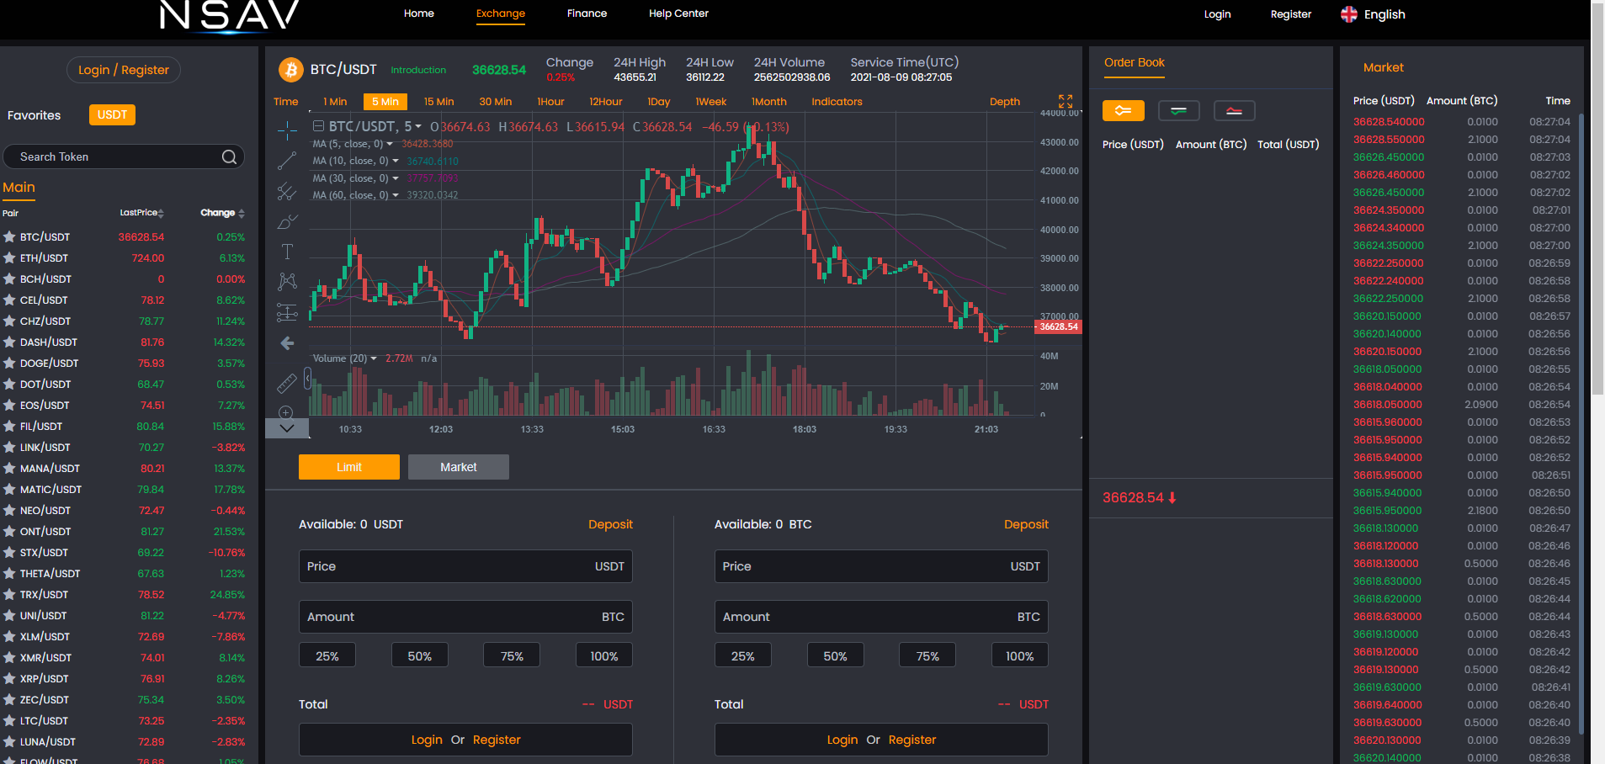Switch to the Market order tab
Image resolution: width=1605 pixels, height=764 pixels.
[x=458, y=467]
